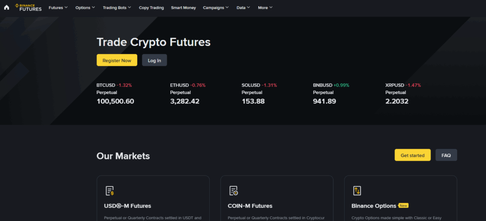Viewport: 486px width, 221px height.
Task: Go to the Copy Trading page
Action: click(151, 8)
